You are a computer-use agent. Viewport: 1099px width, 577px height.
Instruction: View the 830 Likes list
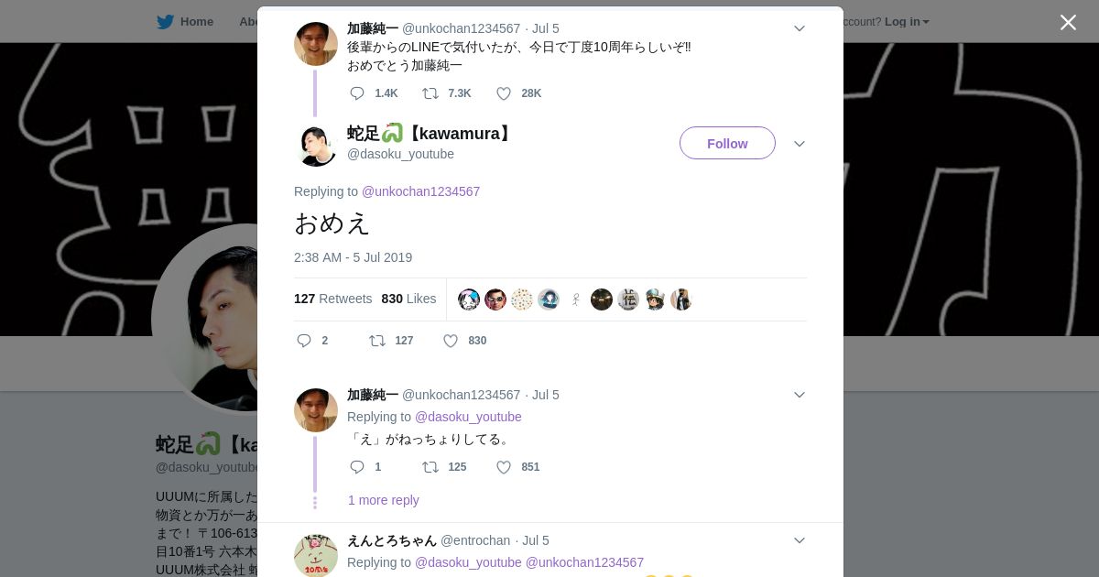click(408, 299)
